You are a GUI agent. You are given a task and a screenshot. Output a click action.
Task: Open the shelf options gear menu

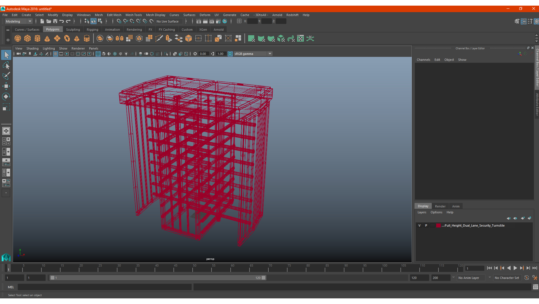pos(8,40)
